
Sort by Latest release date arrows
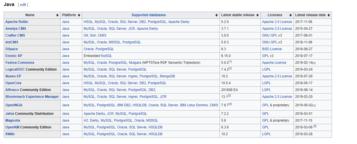coord(329,15)
